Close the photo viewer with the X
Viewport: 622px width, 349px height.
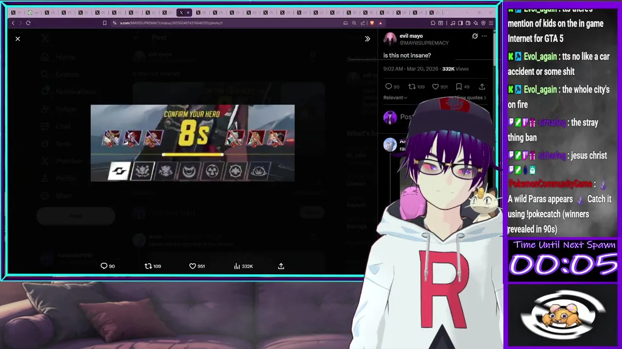click(17, 38)
